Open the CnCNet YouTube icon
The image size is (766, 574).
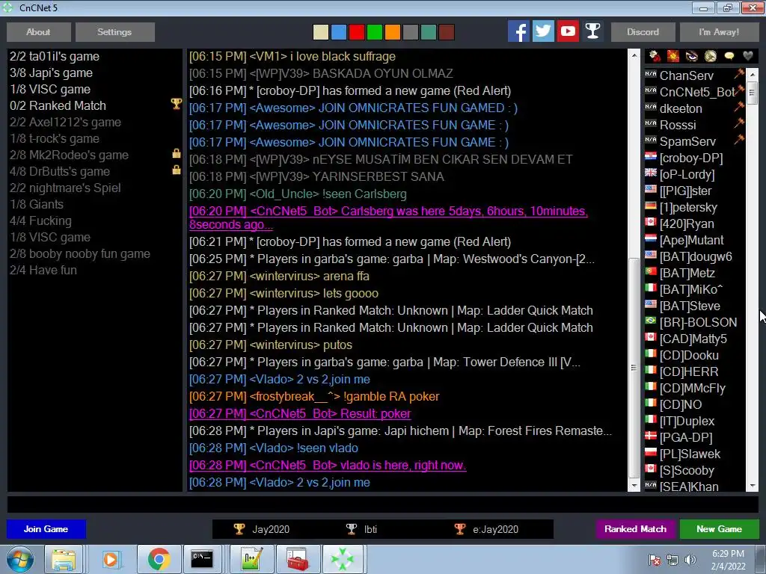[568, 31]
